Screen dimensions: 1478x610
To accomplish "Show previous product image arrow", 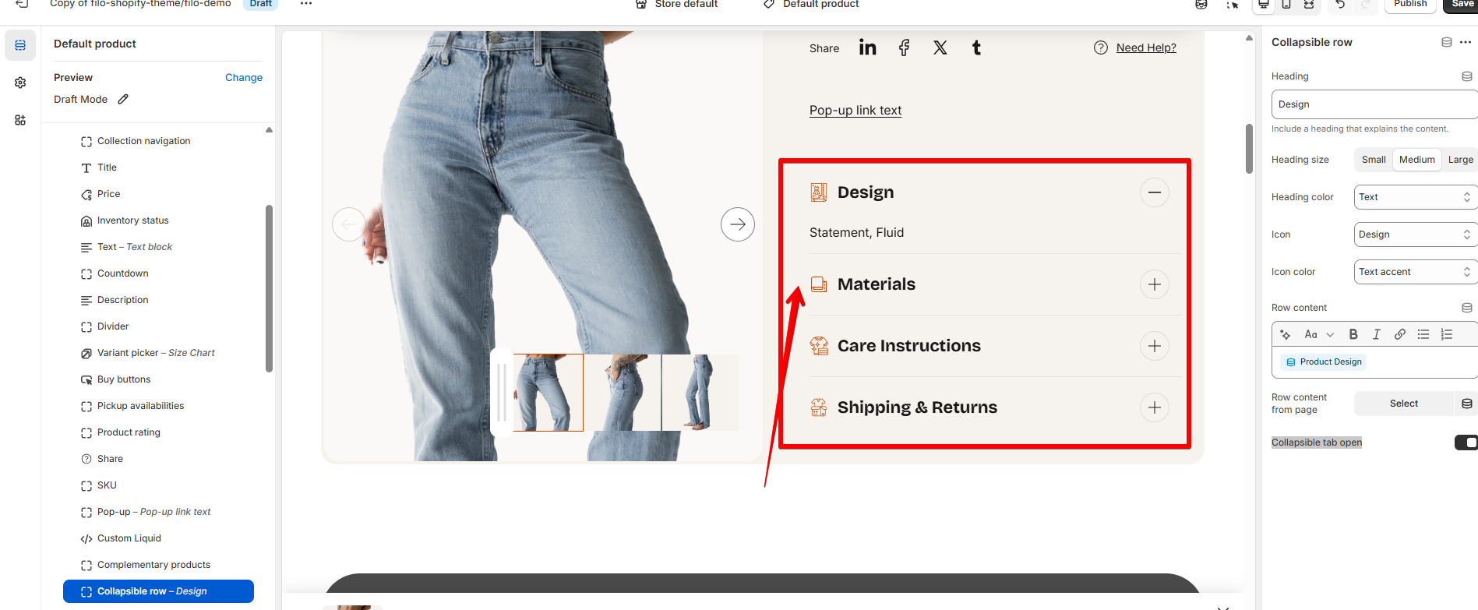I will pos(349,224).
